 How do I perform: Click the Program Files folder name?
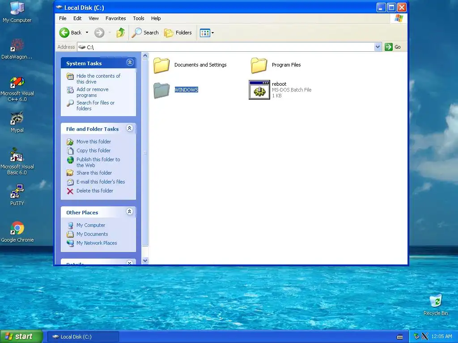pos(286,65)
